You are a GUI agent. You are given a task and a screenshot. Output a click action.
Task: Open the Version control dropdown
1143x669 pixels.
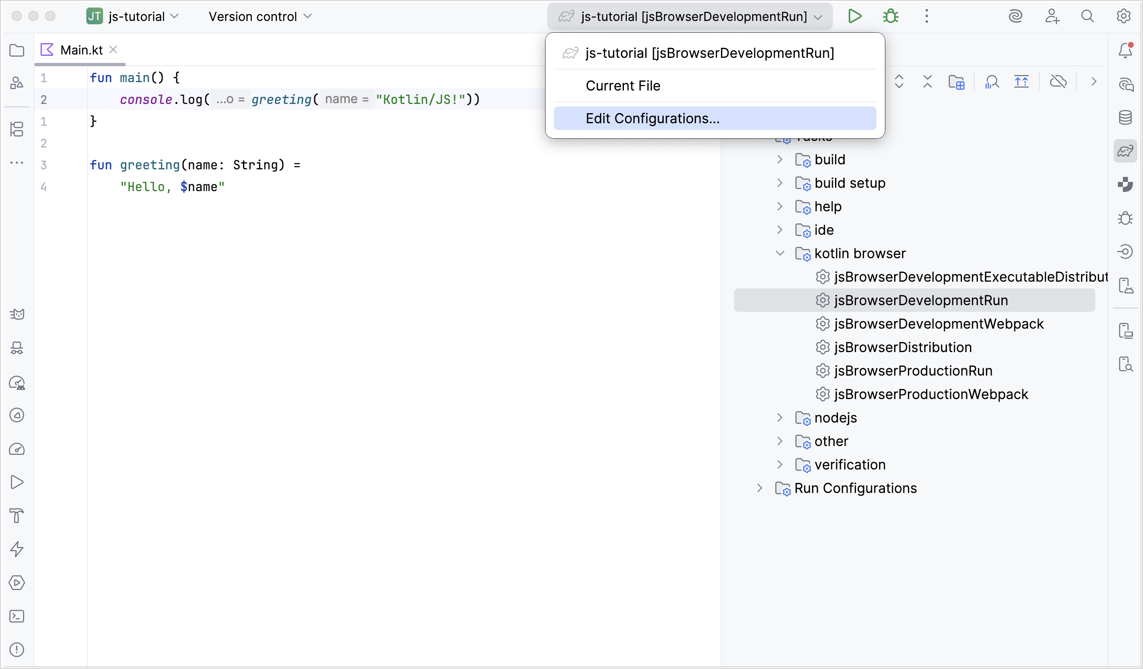[x=259, y=16]
